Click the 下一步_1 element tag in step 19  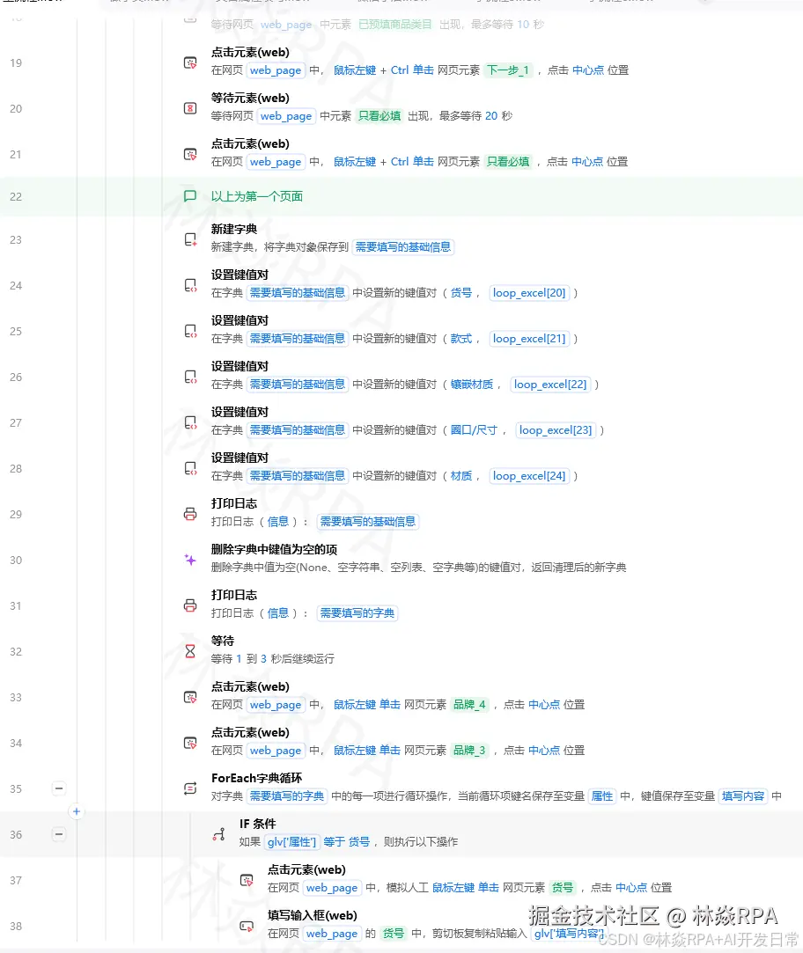coord(508,70)
